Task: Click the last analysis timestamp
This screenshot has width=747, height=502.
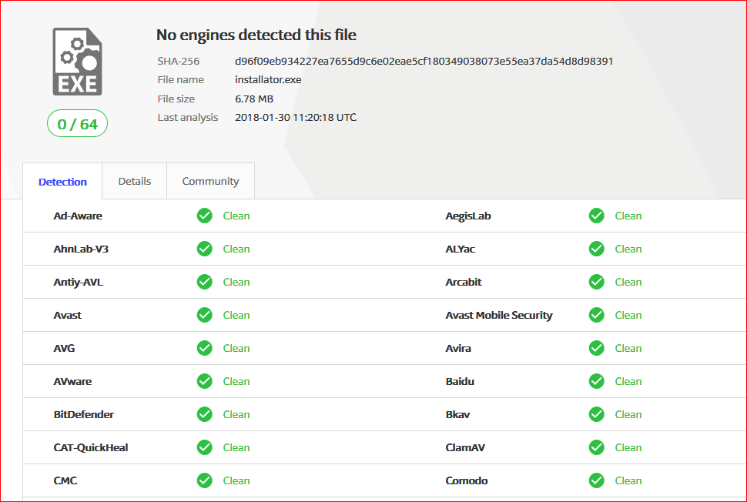Action: [x=295, y=117]
